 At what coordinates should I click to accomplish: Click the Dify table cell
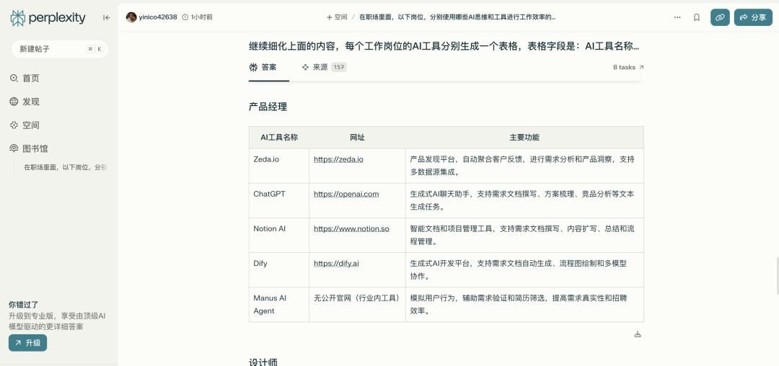[x=278, y=269]
